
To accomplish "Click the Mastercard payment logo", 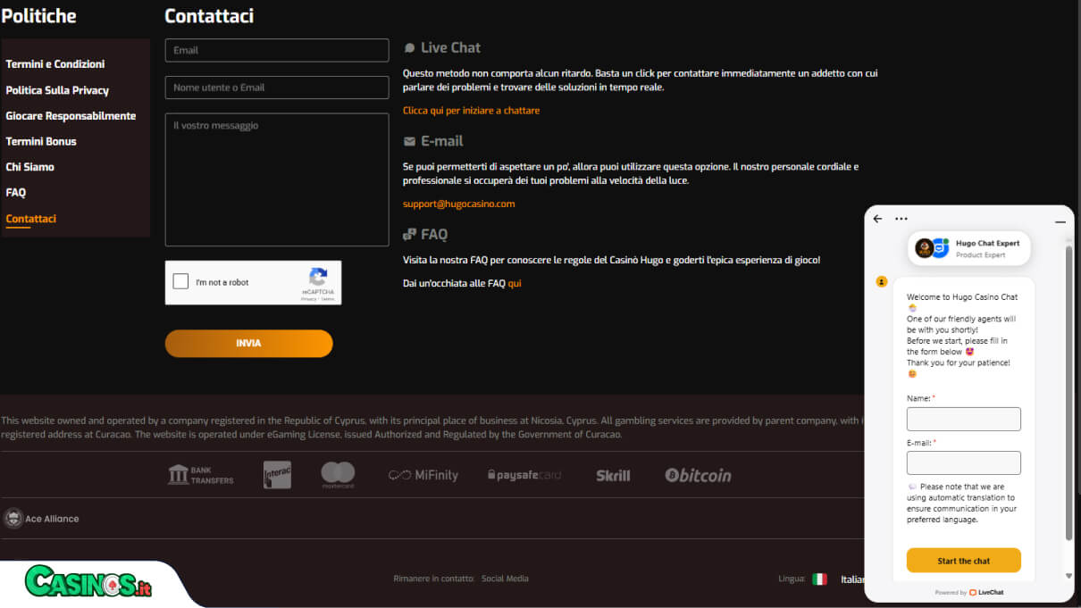I will point(338,475).
